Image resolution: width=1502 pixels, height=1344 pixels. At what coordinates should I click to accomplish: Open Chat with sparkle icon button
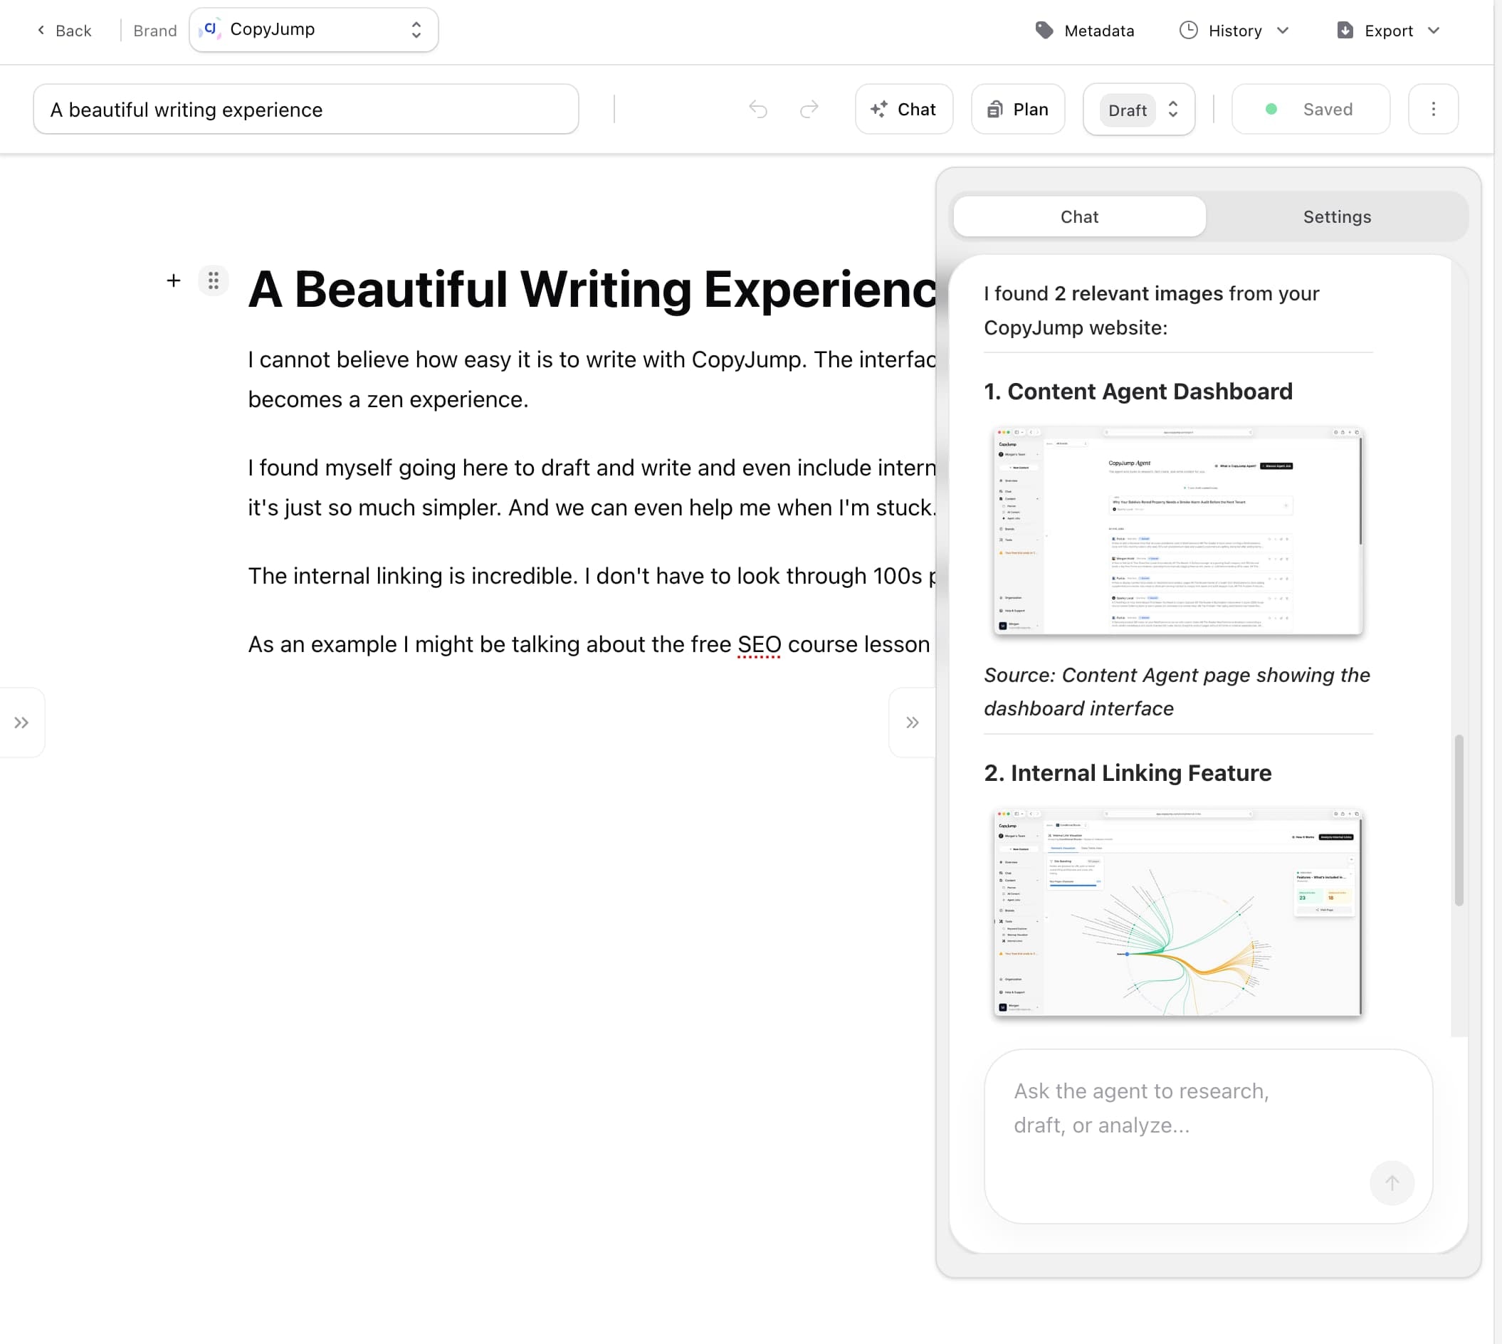click(x=903, y=110)
